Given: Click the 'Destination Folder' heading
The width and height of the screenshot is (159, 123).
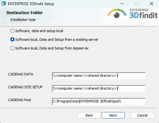Looking at the screenshot, I should click(25, 13).
